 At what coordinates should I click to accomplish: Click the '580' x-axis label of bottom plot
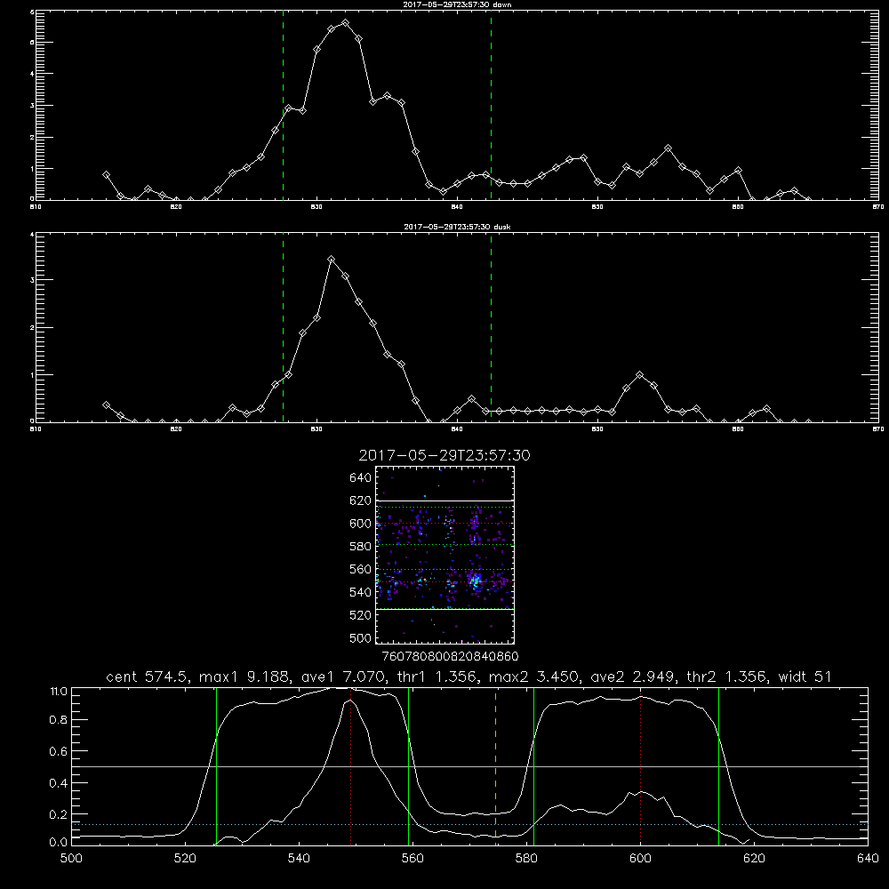(x=526, y=859)
